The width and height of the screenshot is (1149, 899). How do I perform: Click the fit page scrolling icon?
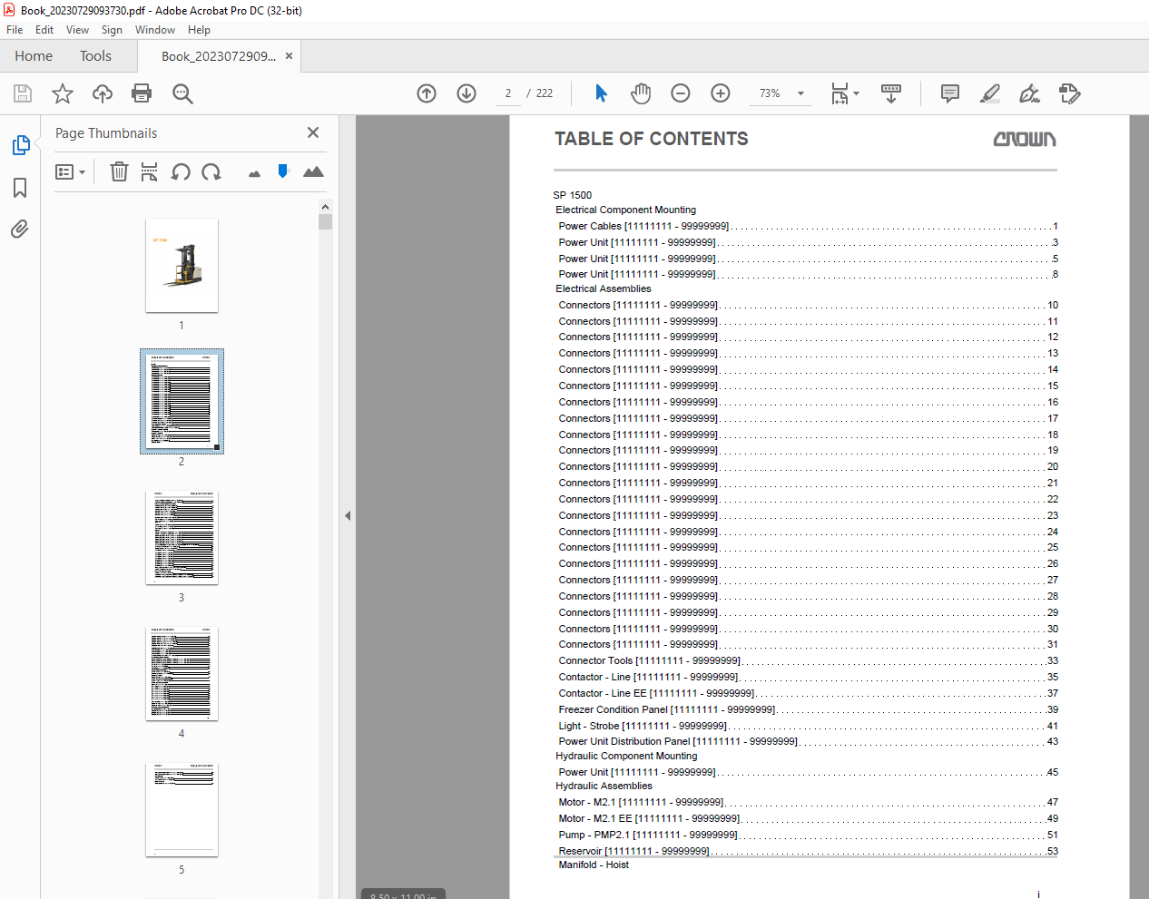click(840, 93)
